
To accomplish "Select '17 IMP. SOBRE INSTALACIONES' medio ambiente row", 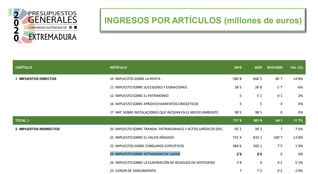I will click(164, 112).
